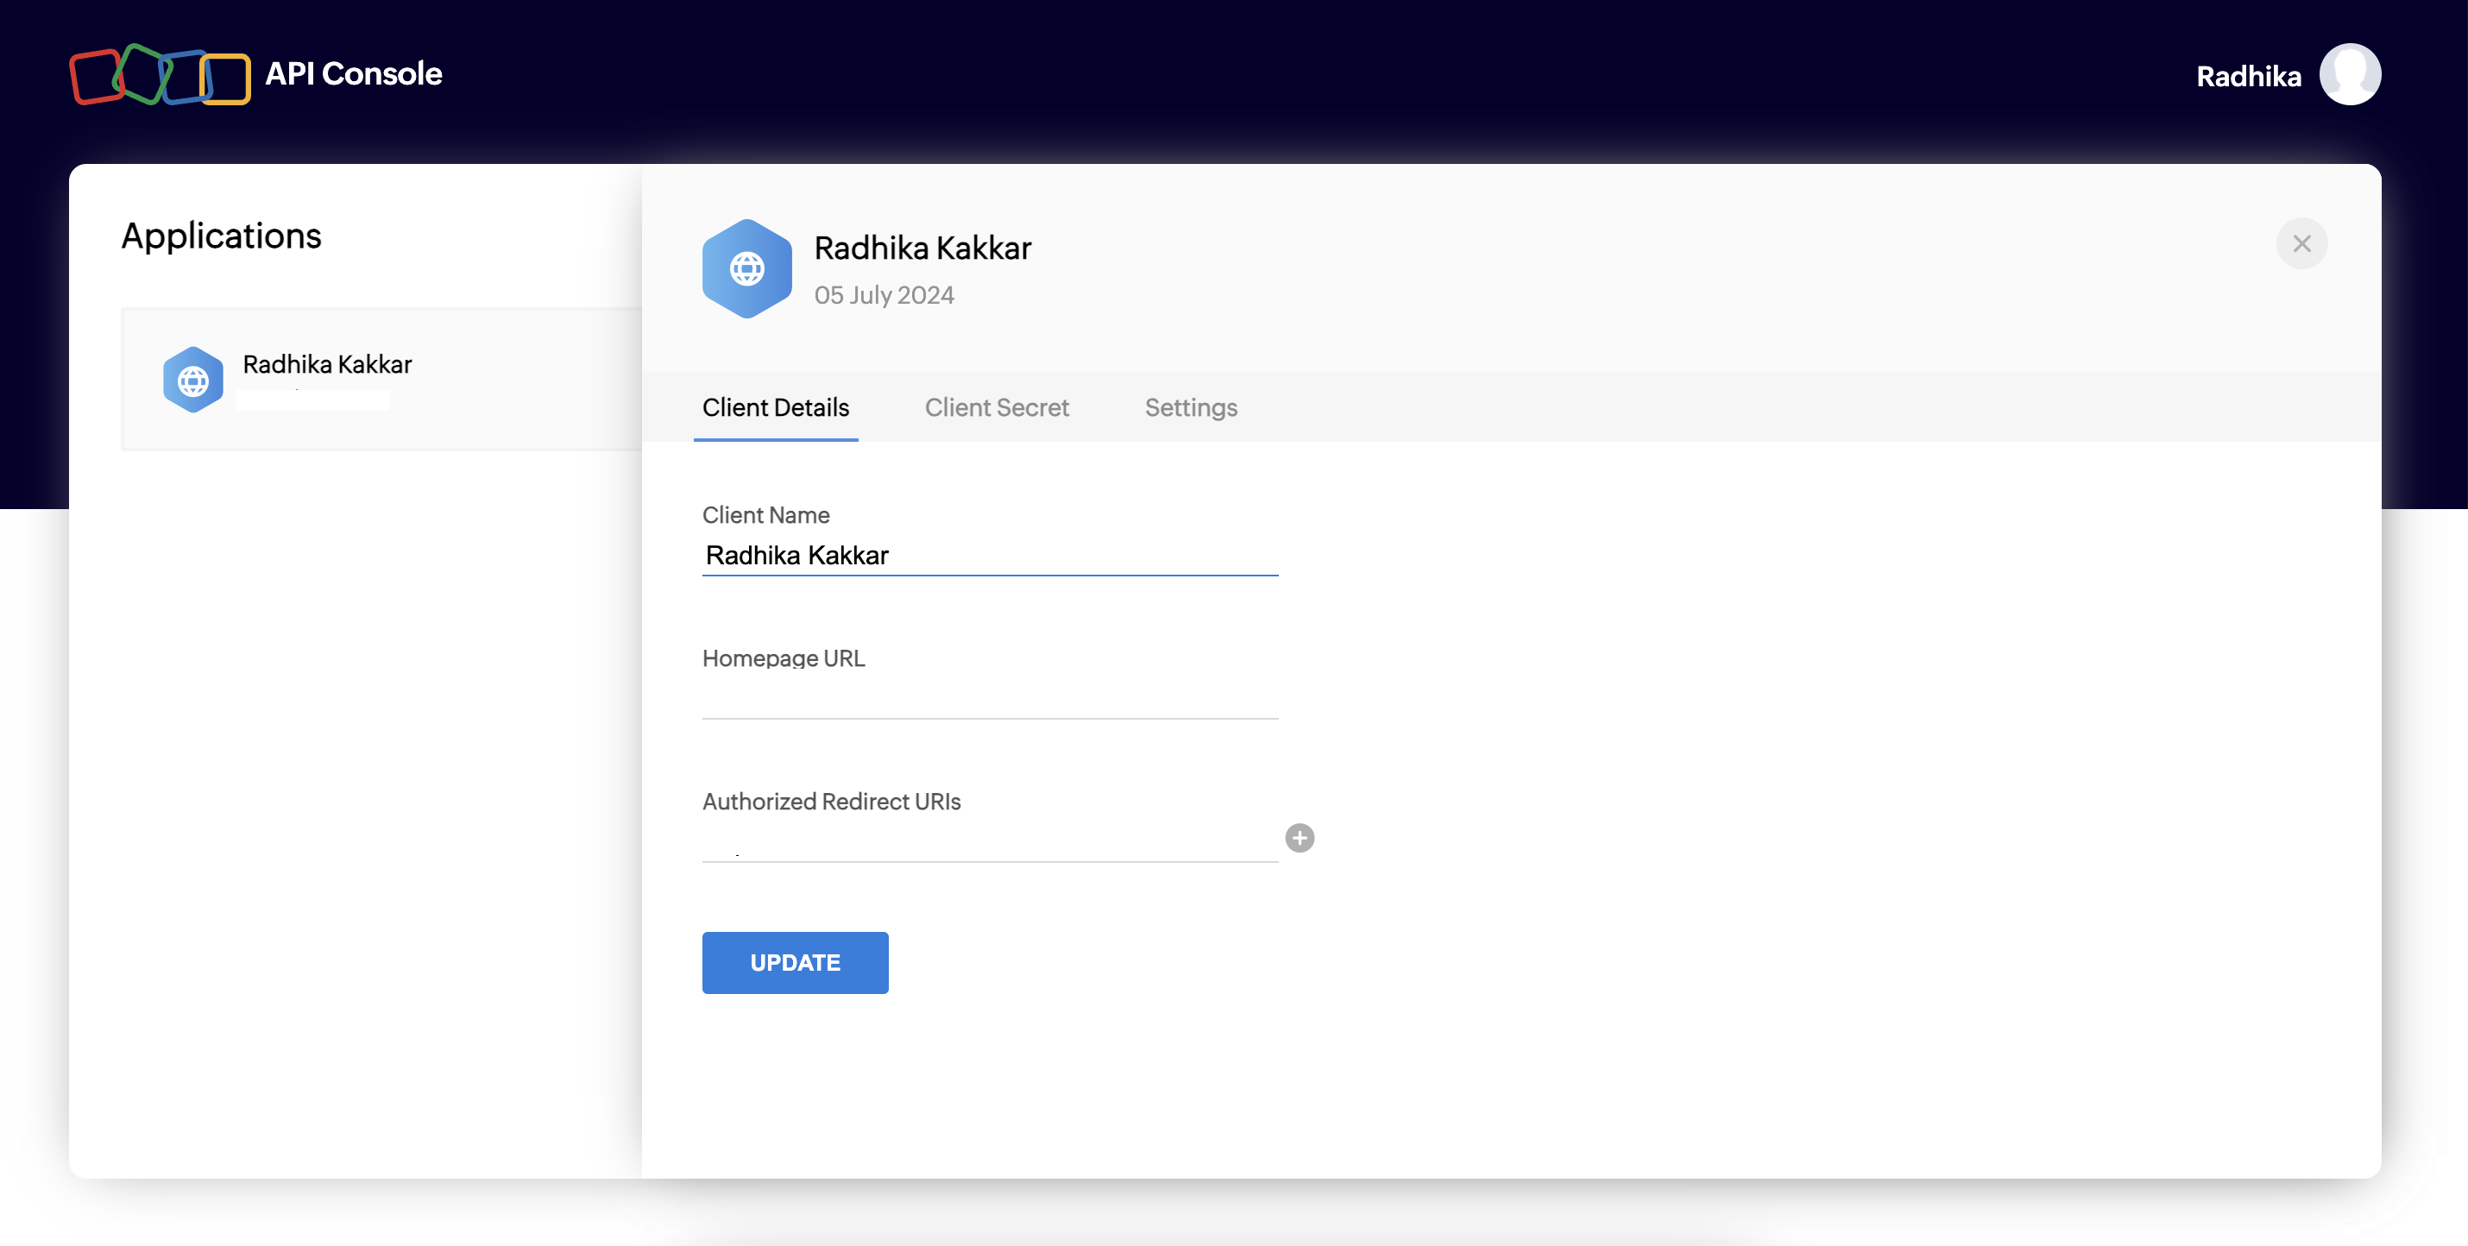The image size is (2468, 1246).
Task: Open the Settings tab
Action: 1191,408
